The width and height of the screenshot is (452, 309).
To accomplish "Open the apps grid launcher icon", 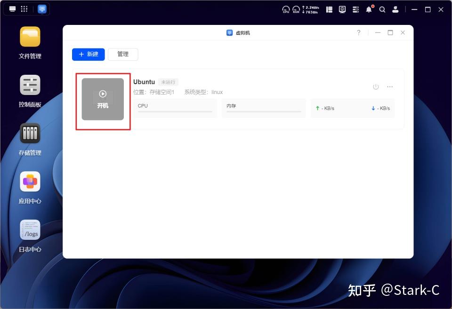I will point(24,9).
